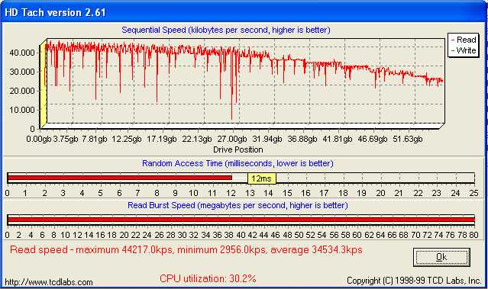The width and height of the screenshot is (488, 289).
Task: Click the 12.25gb drive position label
Action: point(126,139)
